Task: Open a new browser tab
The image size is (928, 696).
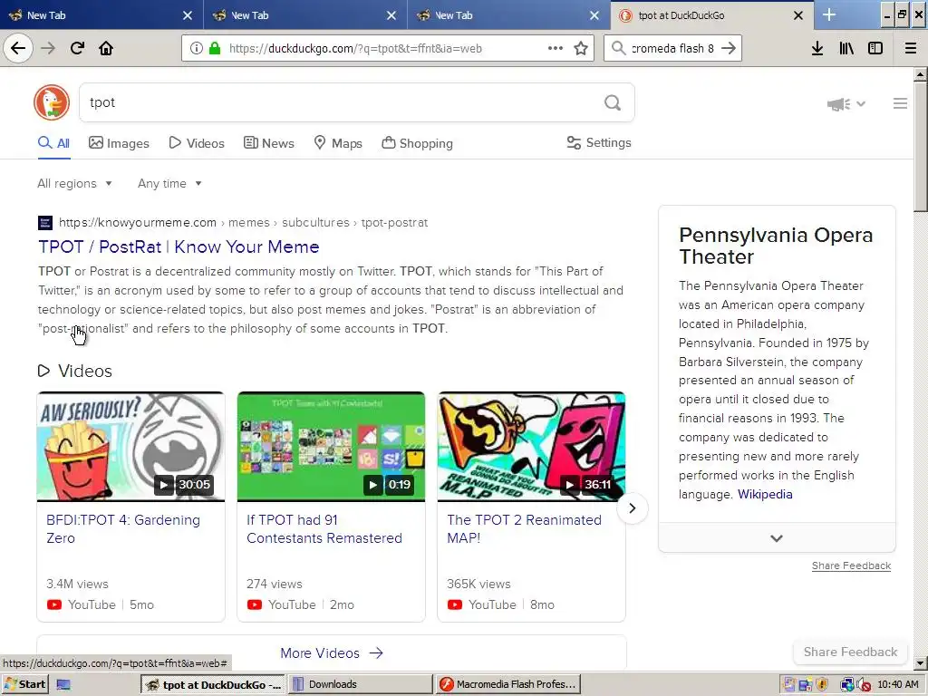Action: (829, 14)
